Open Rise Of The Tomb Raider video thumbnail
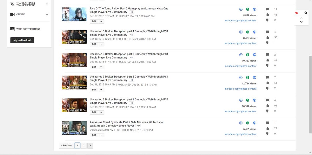 (x=74, y=14)
